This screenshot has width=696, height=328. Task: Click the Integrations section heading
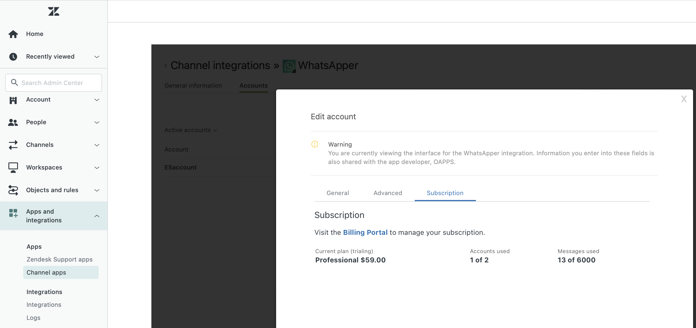[x=44, y=292]
